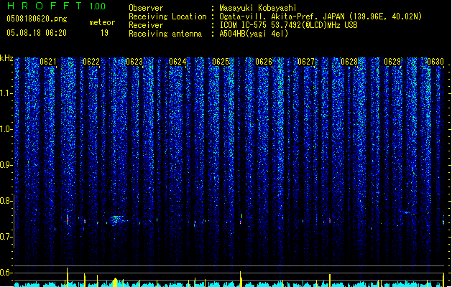
Task: Click the Observer label
Action: point(146,8)
